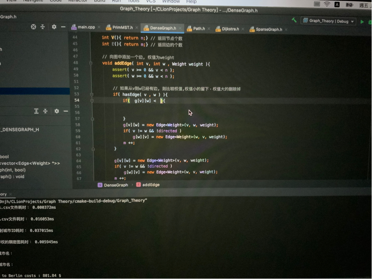The height and width of the screenshot is (279, 372).
Task: Close the Run tool window tab
Action: pos(10,194)
